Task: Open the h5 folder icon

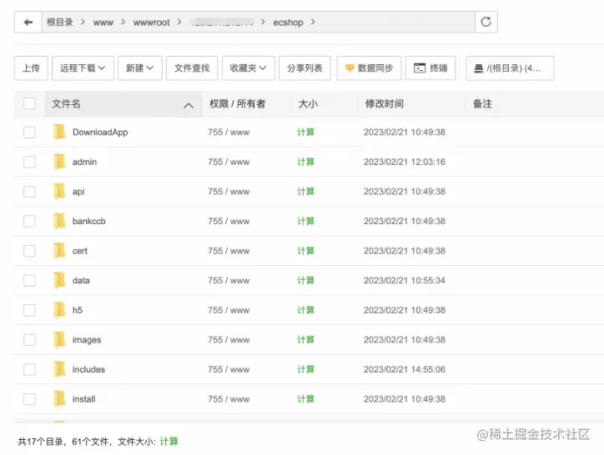Action: pyautogui.click(x=59, y=310)
